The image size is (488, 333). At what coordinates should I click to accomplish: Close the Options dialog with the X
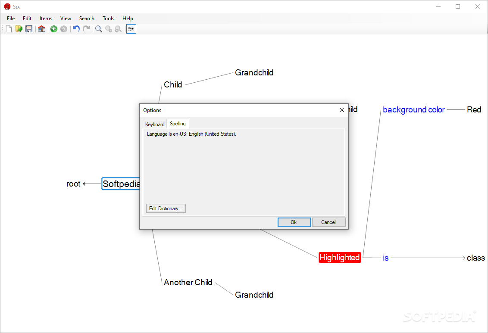pyautogui.click(x=342, y=110)
